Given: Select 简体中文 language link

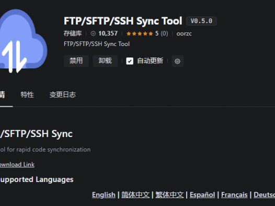Looking at the screenshot, I should (x=135, y=195).
